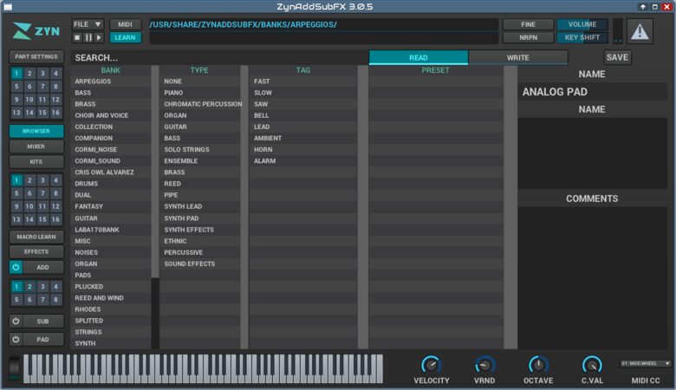The width and height of the screenshot is (676, 390).
Task: Open the EFFECTS view
Action: point(36,251)
